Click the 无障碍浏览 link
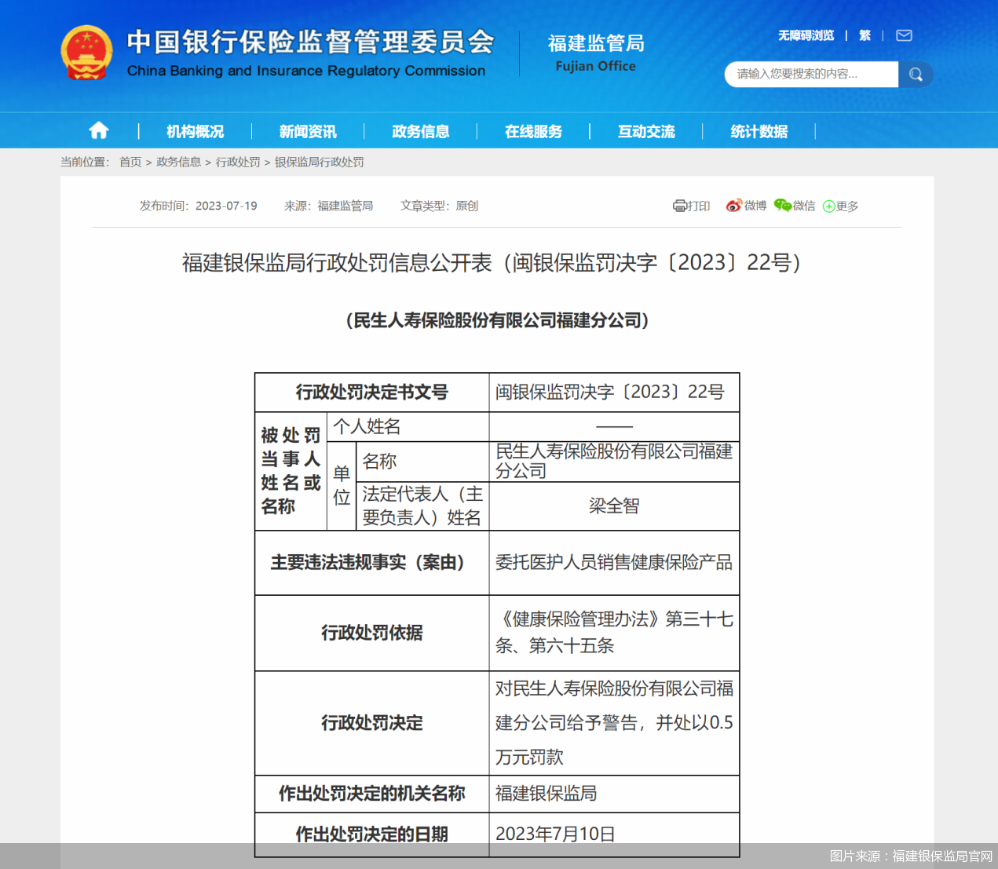Screen dimensions: 998x869 806,35
